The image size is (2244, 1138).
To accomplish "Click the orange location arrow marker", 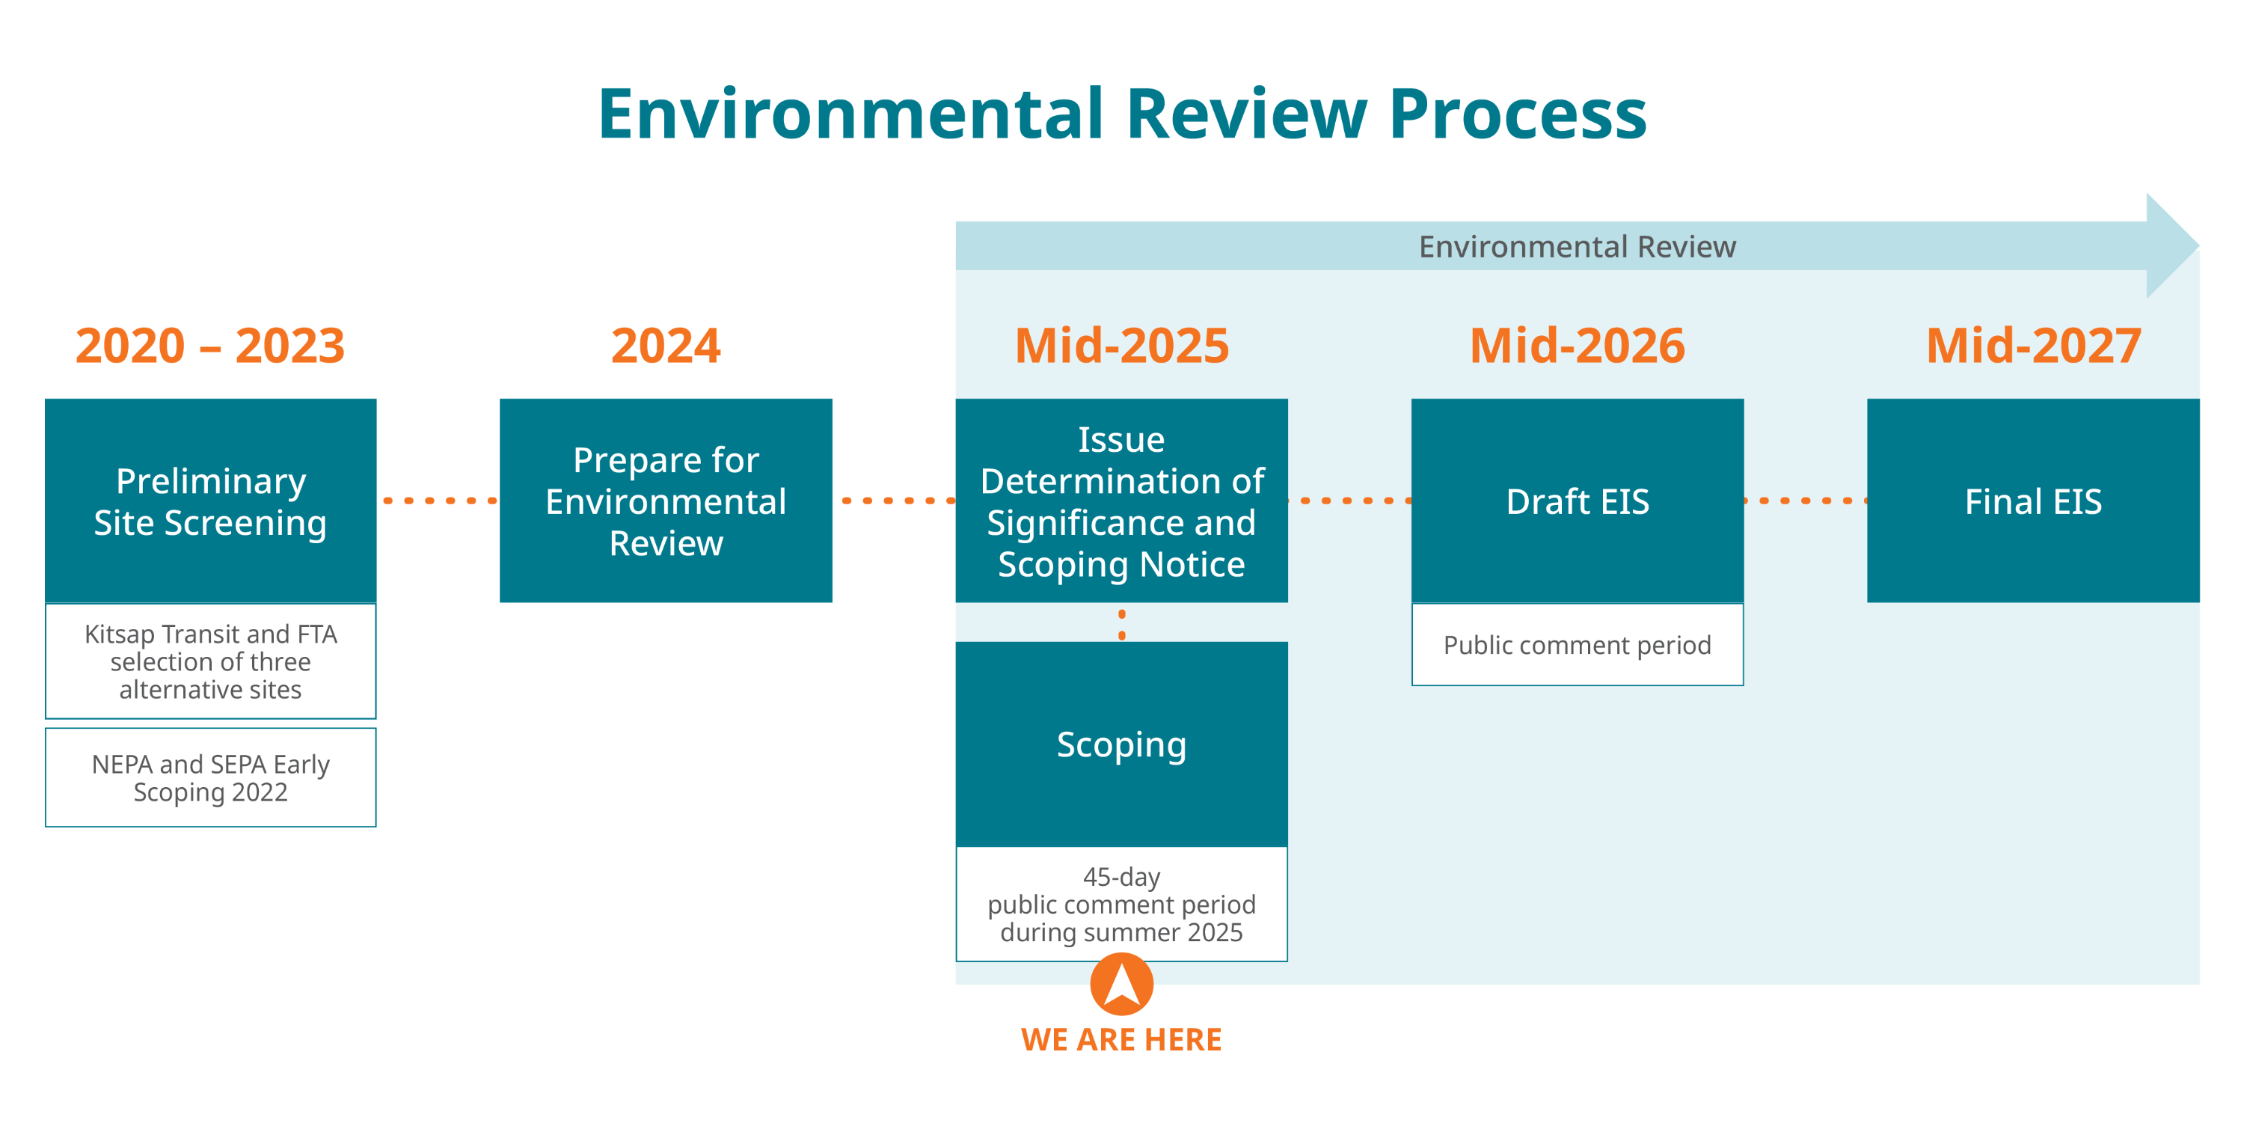I will (x=1121, y=984).
